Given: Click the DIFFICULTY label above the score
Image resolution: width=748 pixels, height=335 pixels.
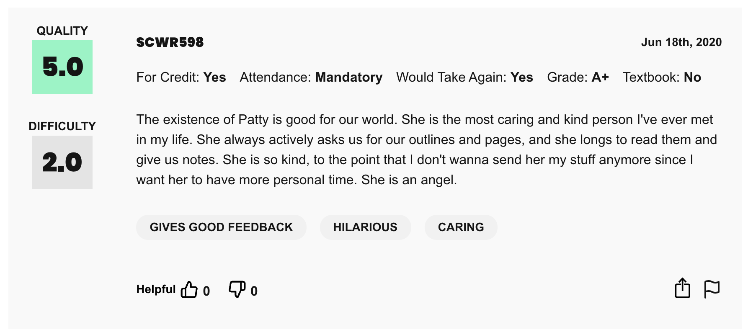Looking at the screenshot, I should [x=62, y=126].
